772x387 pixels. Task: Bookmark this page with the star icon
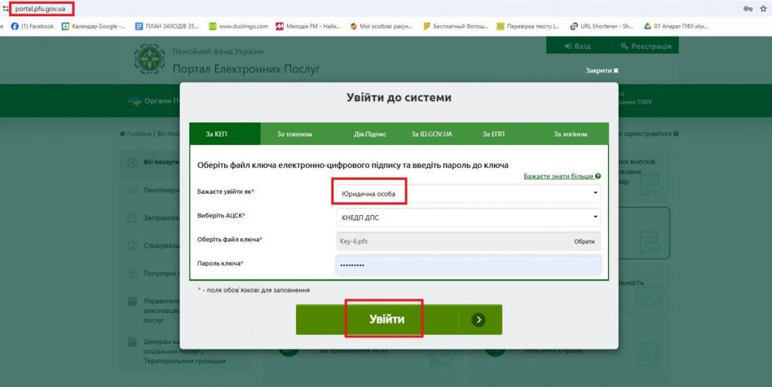[x=763, y=8]
